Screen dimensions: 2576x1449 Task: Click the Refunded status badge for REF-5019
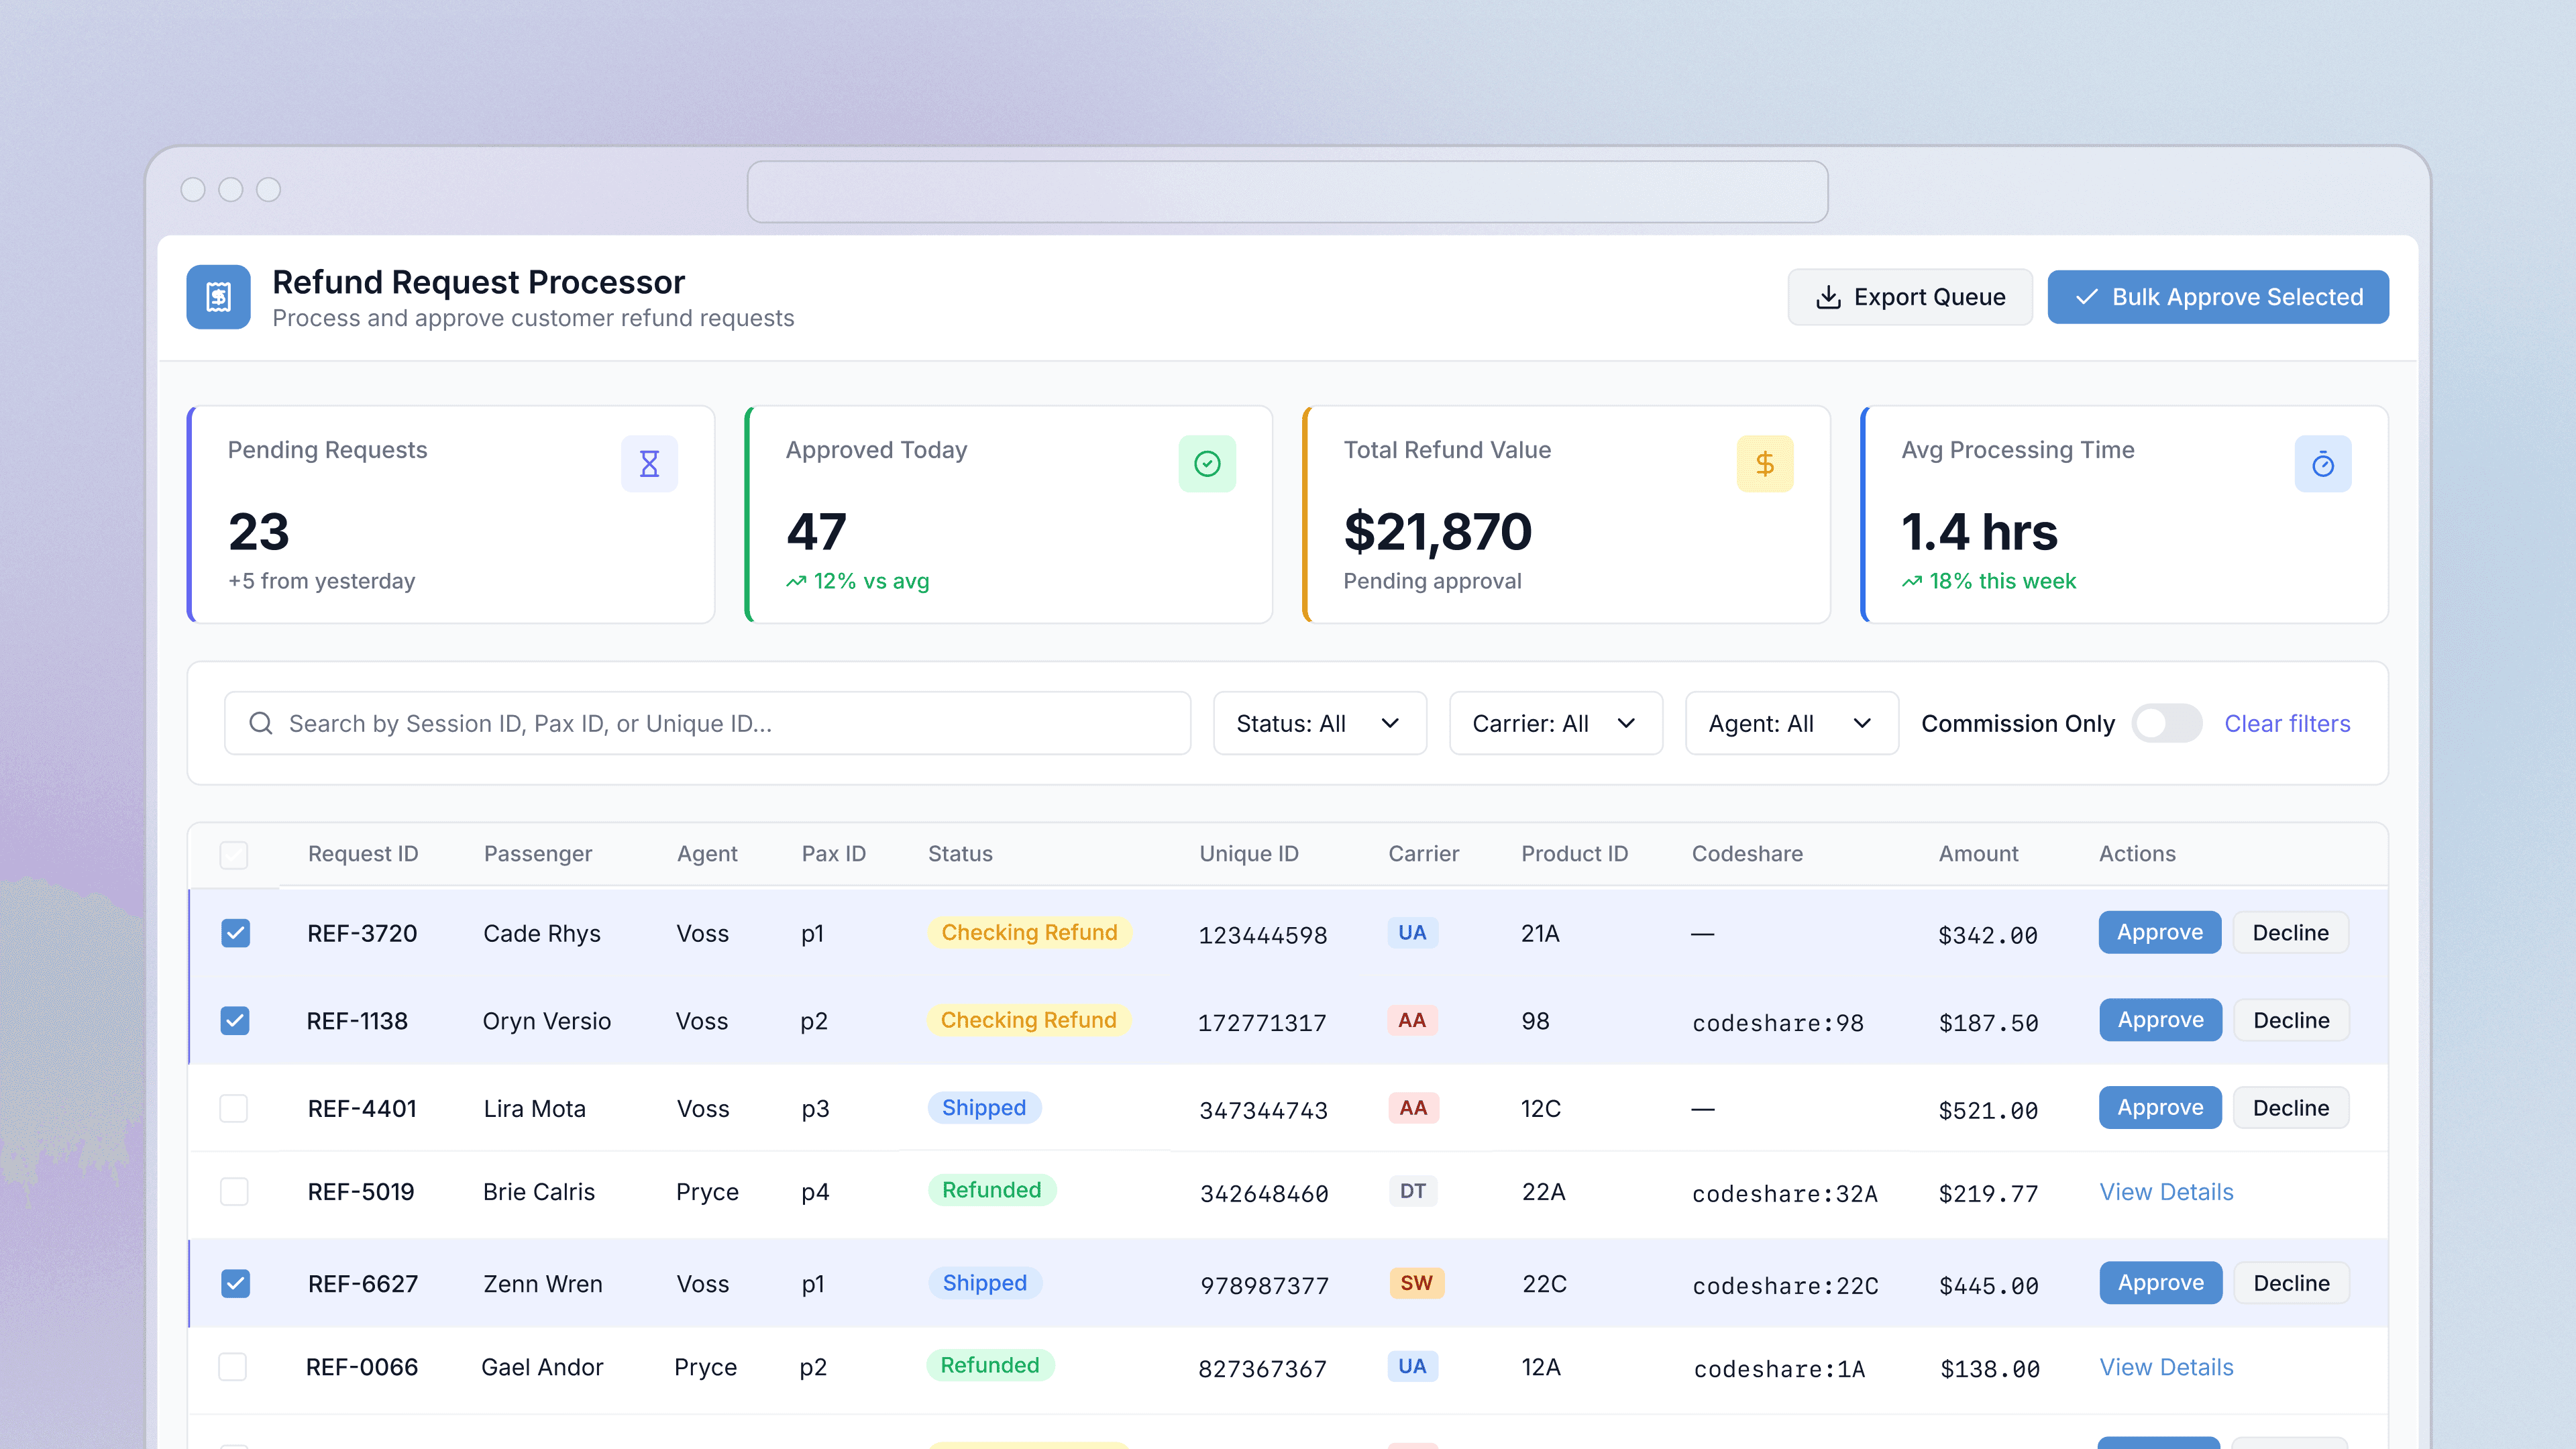click(991, 1190)
